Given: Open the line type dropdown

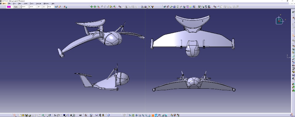Looking at the screenshot, I should [x=33, y=7].
